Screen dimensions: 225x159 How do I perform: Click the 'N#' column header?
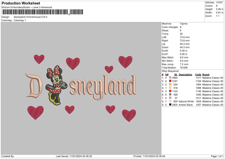[x=167, y=75]
